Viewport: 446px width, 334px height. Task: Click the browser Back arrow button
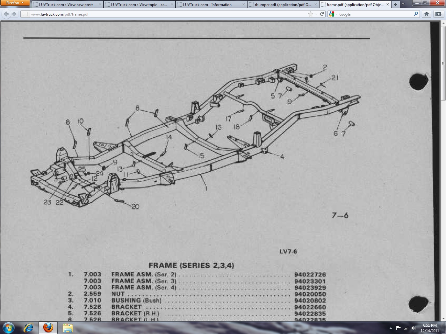click(6, 14)
